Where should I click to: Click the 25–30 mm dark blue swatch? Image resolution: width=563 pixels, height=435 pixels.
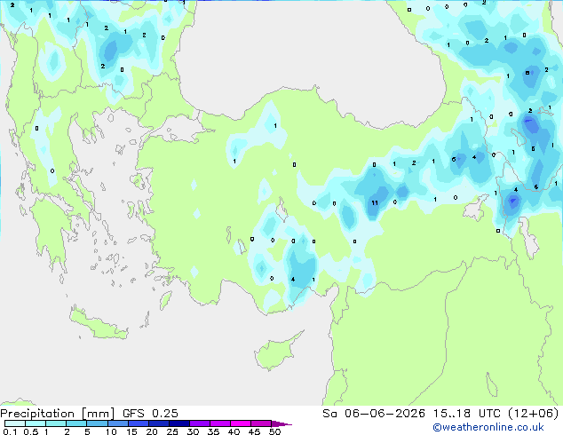click(179, 423)
